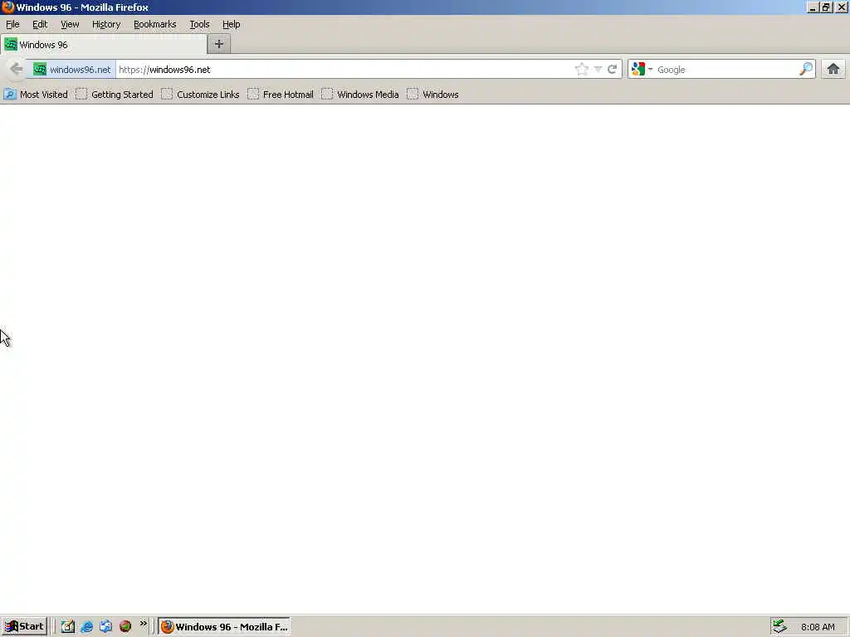The width and height of the screenshot is (850, 637).
Task: Click the network system tray icon
Action: [x=779, y=627]
